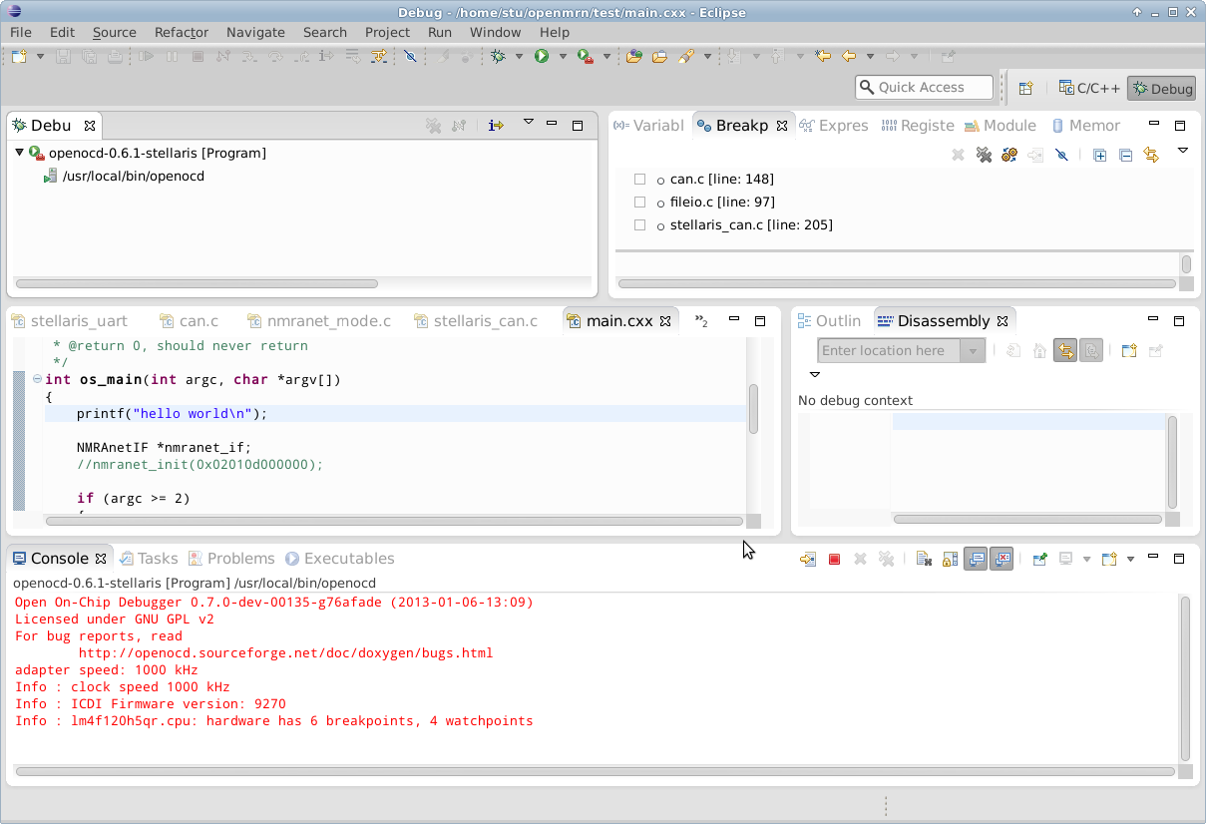
Task: Open the Refactor menu
Action: (x=182, y=32)
